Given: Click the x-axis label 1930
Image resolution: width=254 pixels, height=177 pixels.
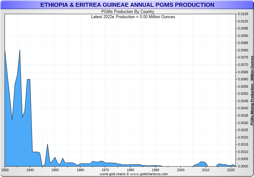Looking at the screenshot, I should coord(5,170).
